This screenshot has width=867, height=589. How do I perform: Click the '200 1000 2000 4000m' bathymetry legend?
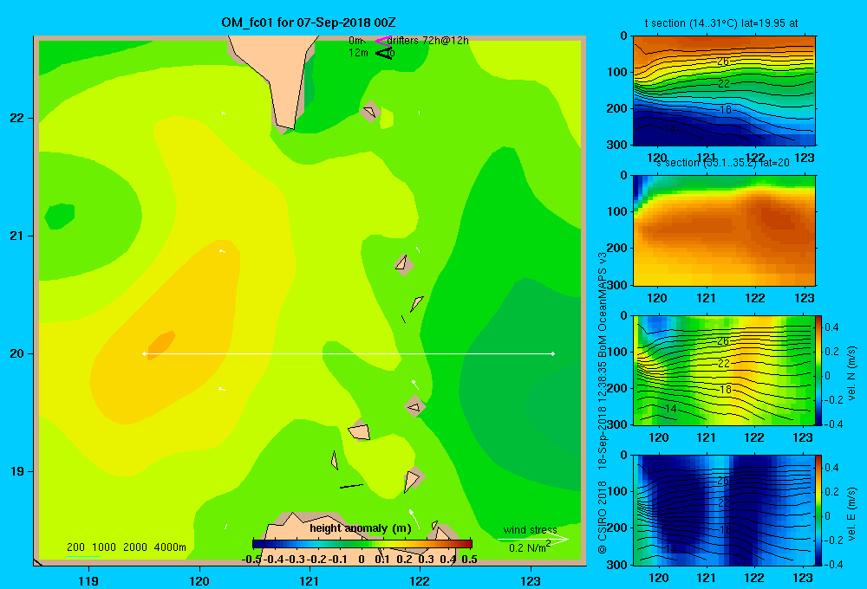[126, 547]
